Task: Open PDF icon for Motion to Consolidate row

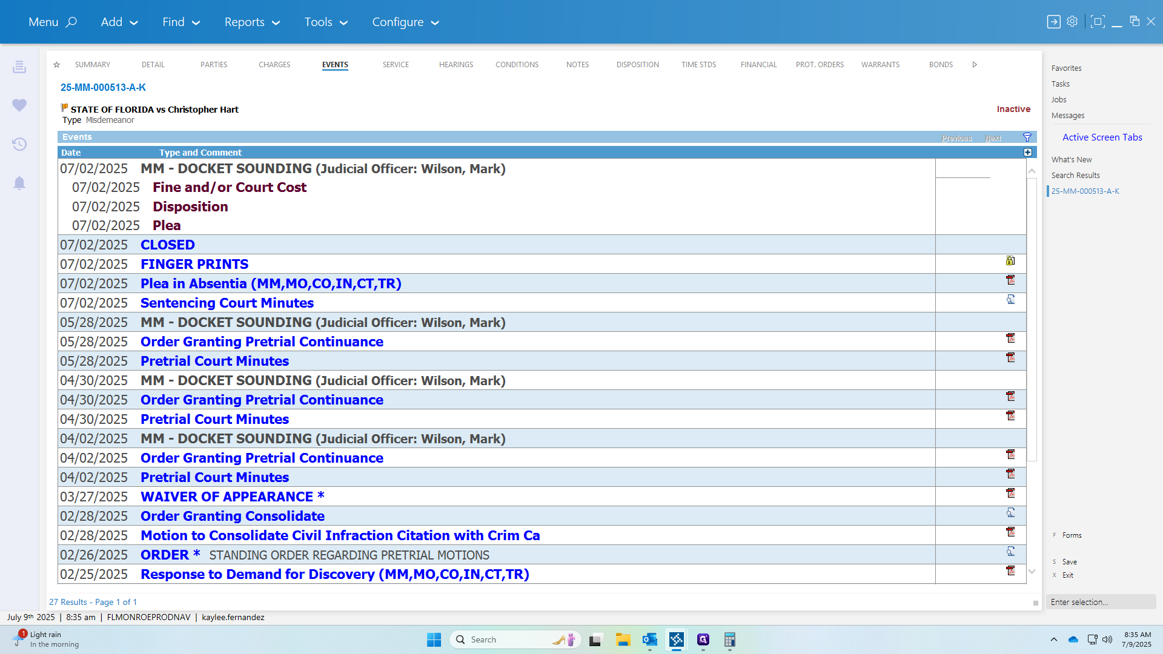Action: click(1010, 532)
